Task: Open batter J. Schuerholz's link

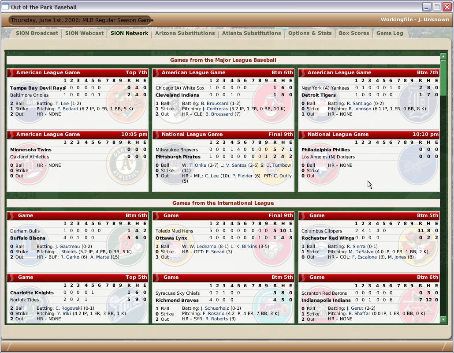Action: (x=215, y=308)
